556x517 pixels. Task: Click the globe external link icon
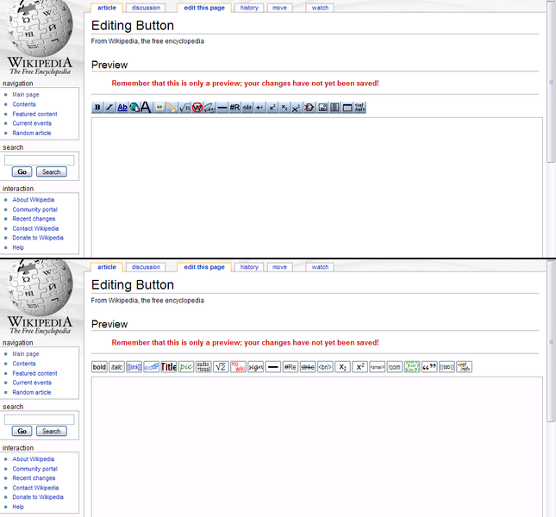[134, 108]
